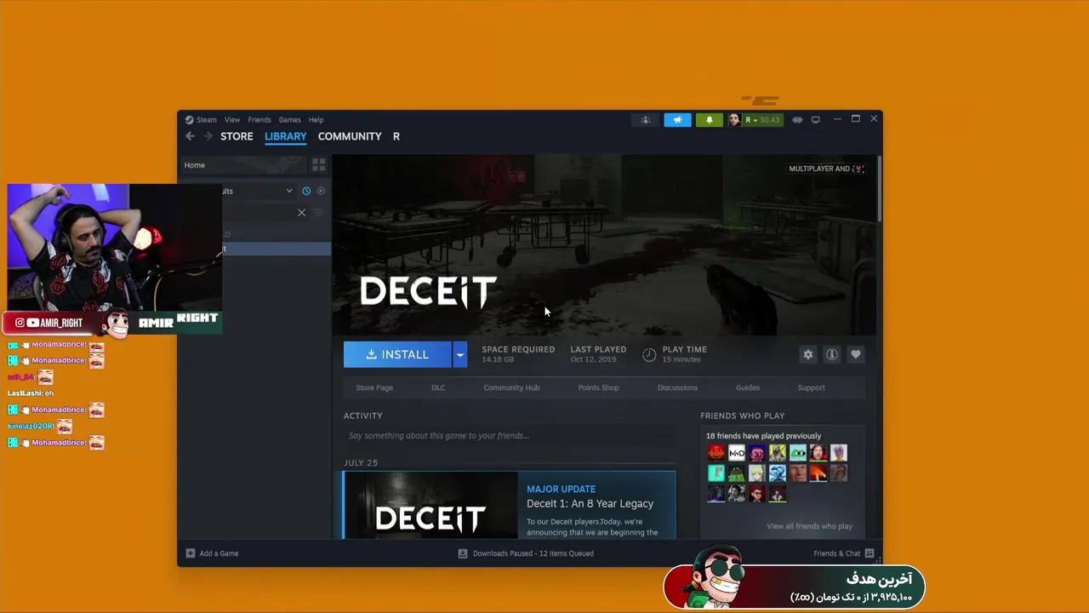Open the Friends menu

[x=259, y=120]
